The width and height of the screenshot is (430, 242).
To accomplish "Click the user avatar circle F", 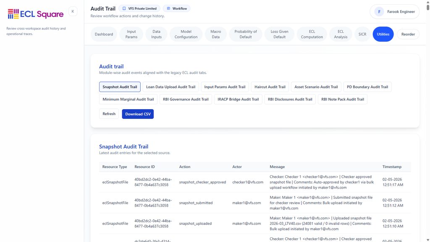I will [379, 12].
